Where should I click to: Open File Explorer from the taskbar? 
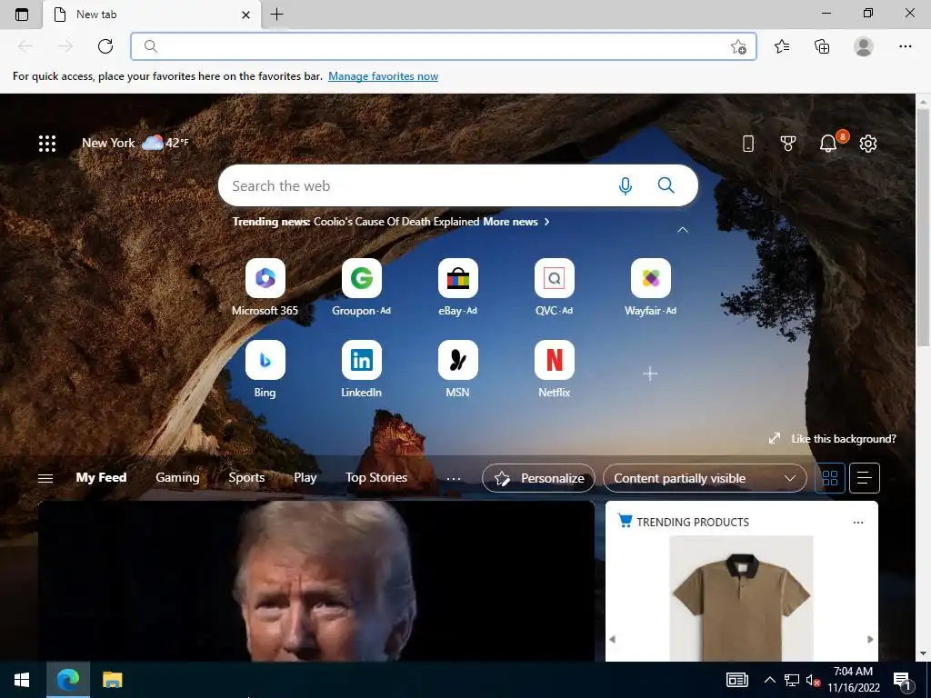point(112,680)
